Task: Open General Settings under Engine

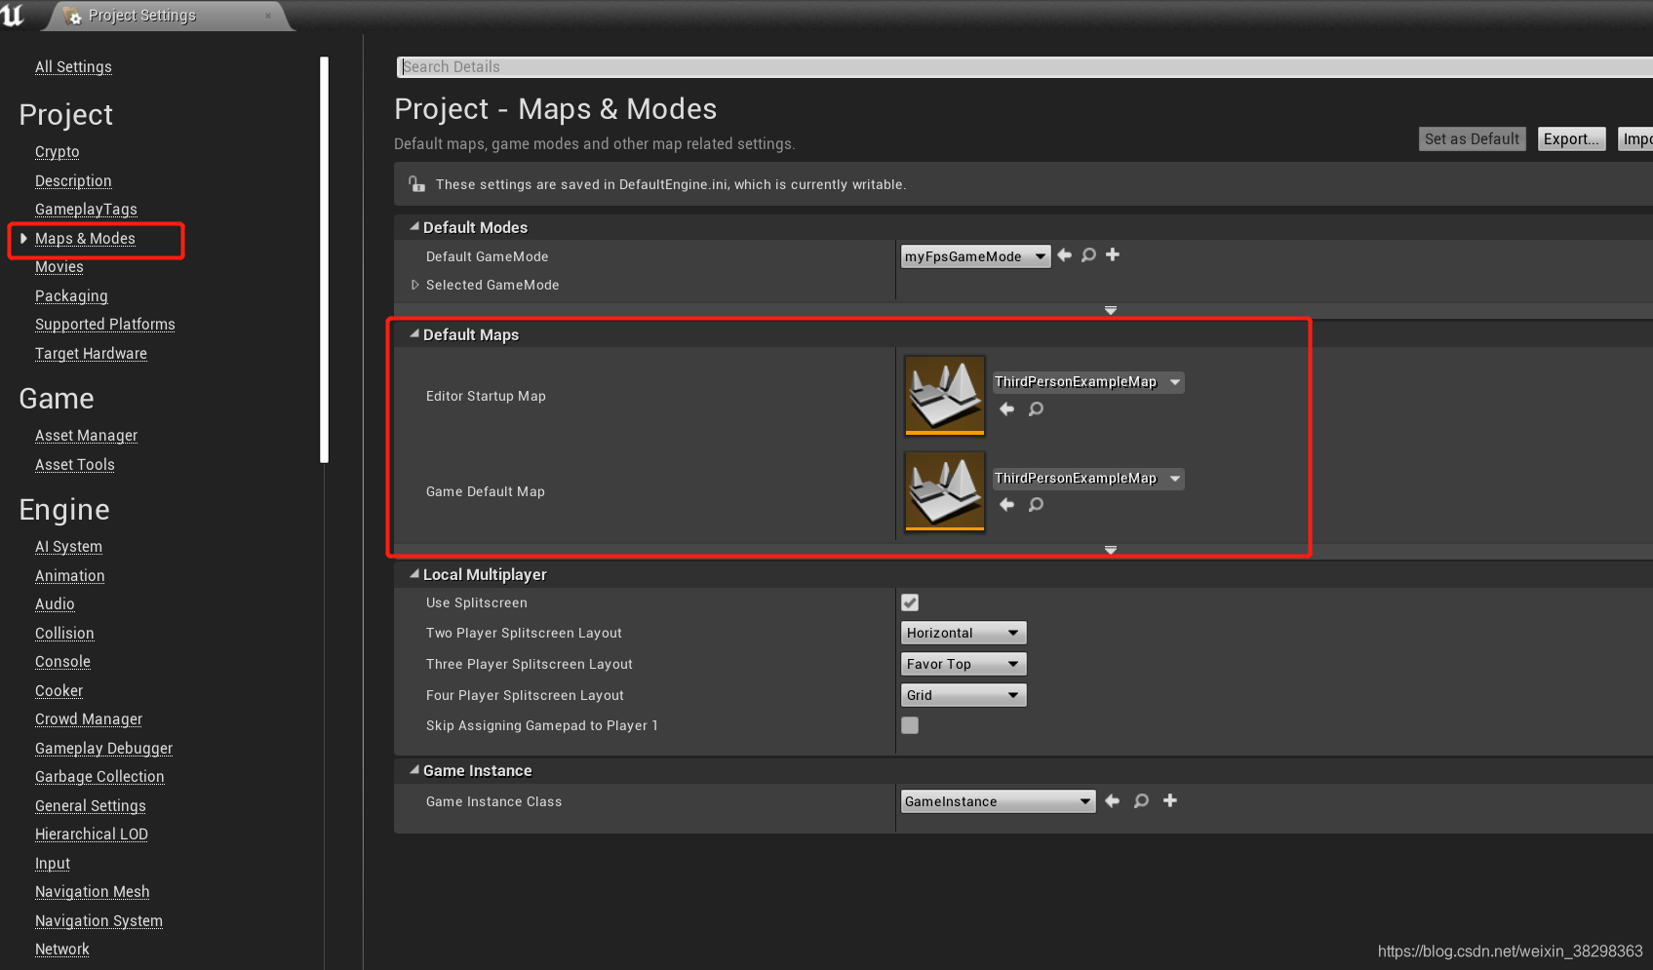Action: [91, 806]
